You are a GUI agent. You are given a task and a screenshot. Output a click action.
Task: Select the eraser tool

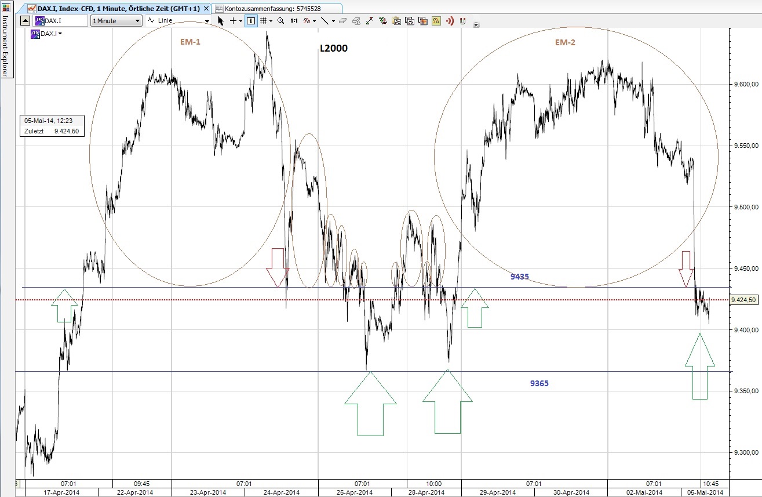point(341,21)
